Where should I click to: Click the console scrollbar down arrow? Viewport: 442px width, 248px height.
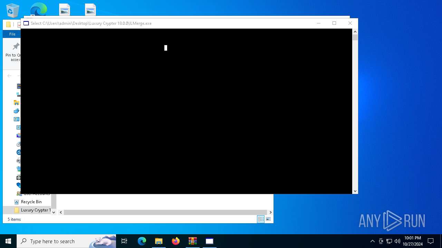click(355, 191)
